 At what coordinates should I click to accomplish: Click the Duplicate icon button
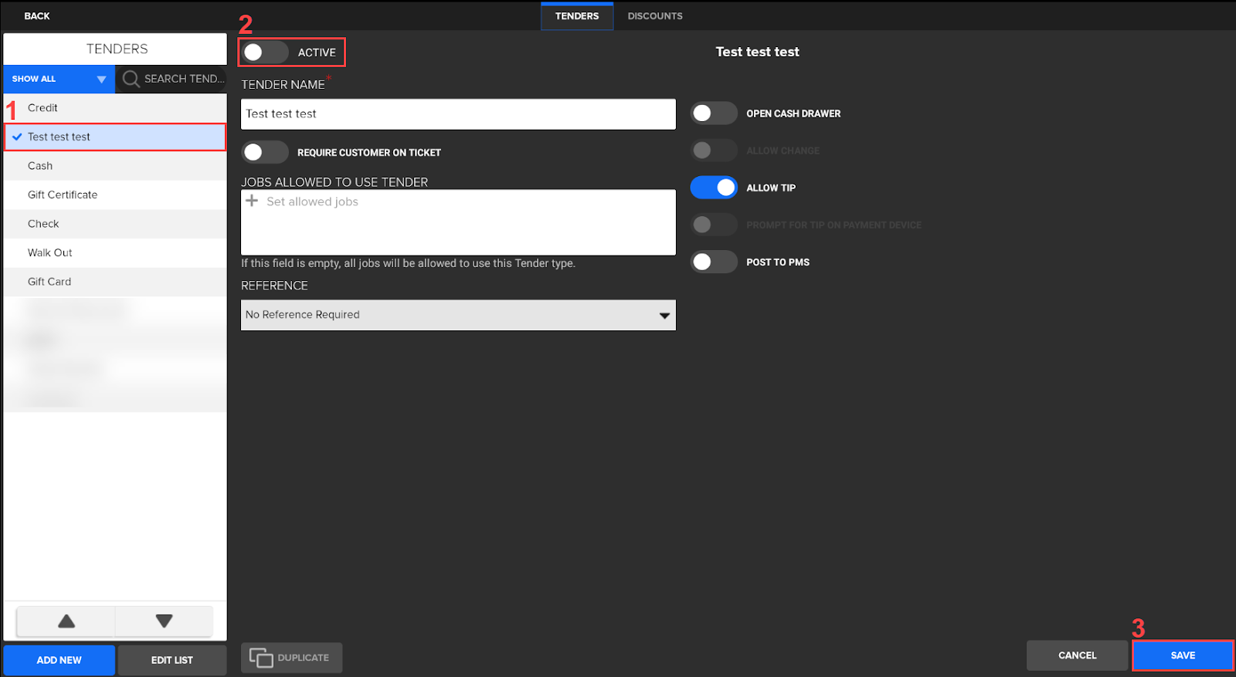pyautogui.click(x=261, y=658)
